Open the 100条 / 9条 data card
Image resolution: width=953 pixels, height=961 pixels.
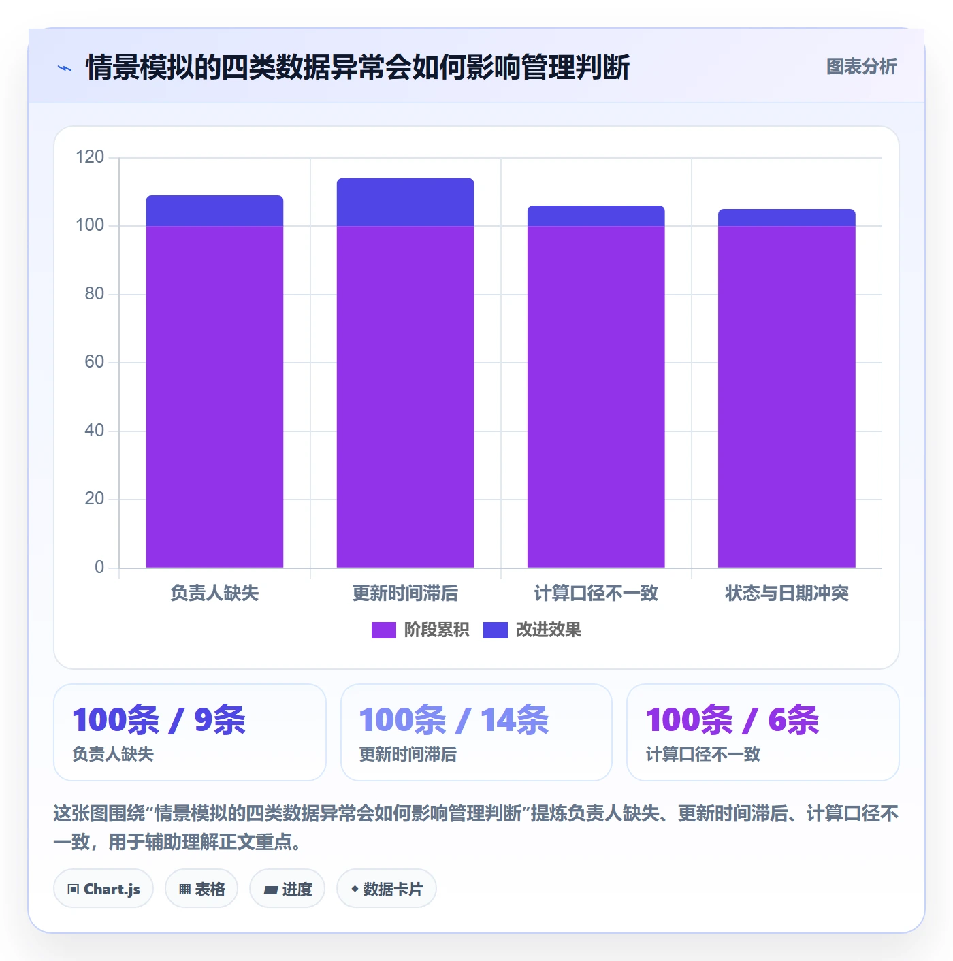(190, 732)
